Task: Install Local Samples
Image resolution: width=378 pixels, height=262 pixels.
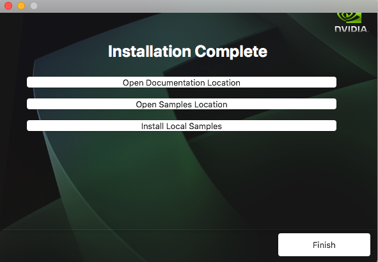Action: click(x=182, y=126)
